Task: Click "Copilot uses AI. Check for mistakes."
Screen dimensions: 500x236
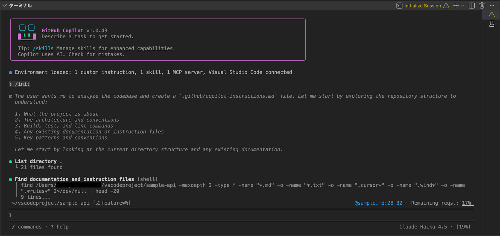Action: pos(71,54)
